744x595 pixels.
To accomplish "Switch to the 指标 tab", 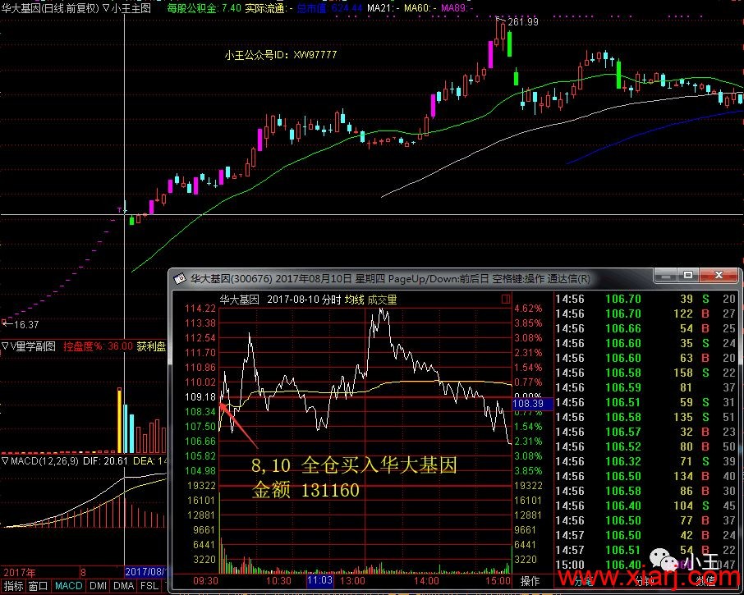I will coord(13,586).
